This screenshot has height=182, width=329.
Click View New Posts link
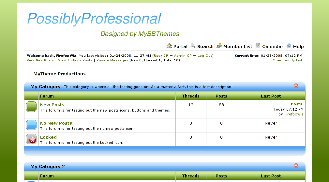(x=40, y=60)
